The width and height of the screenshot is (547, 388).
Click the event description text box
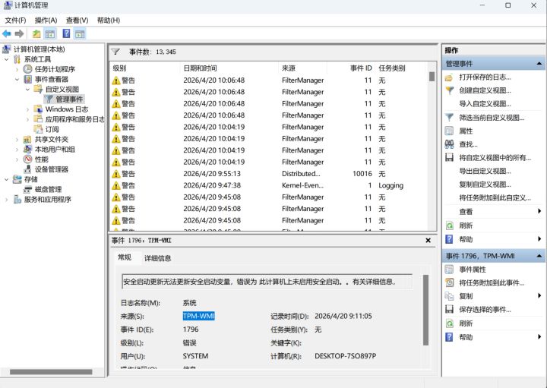tap(267, 282)
